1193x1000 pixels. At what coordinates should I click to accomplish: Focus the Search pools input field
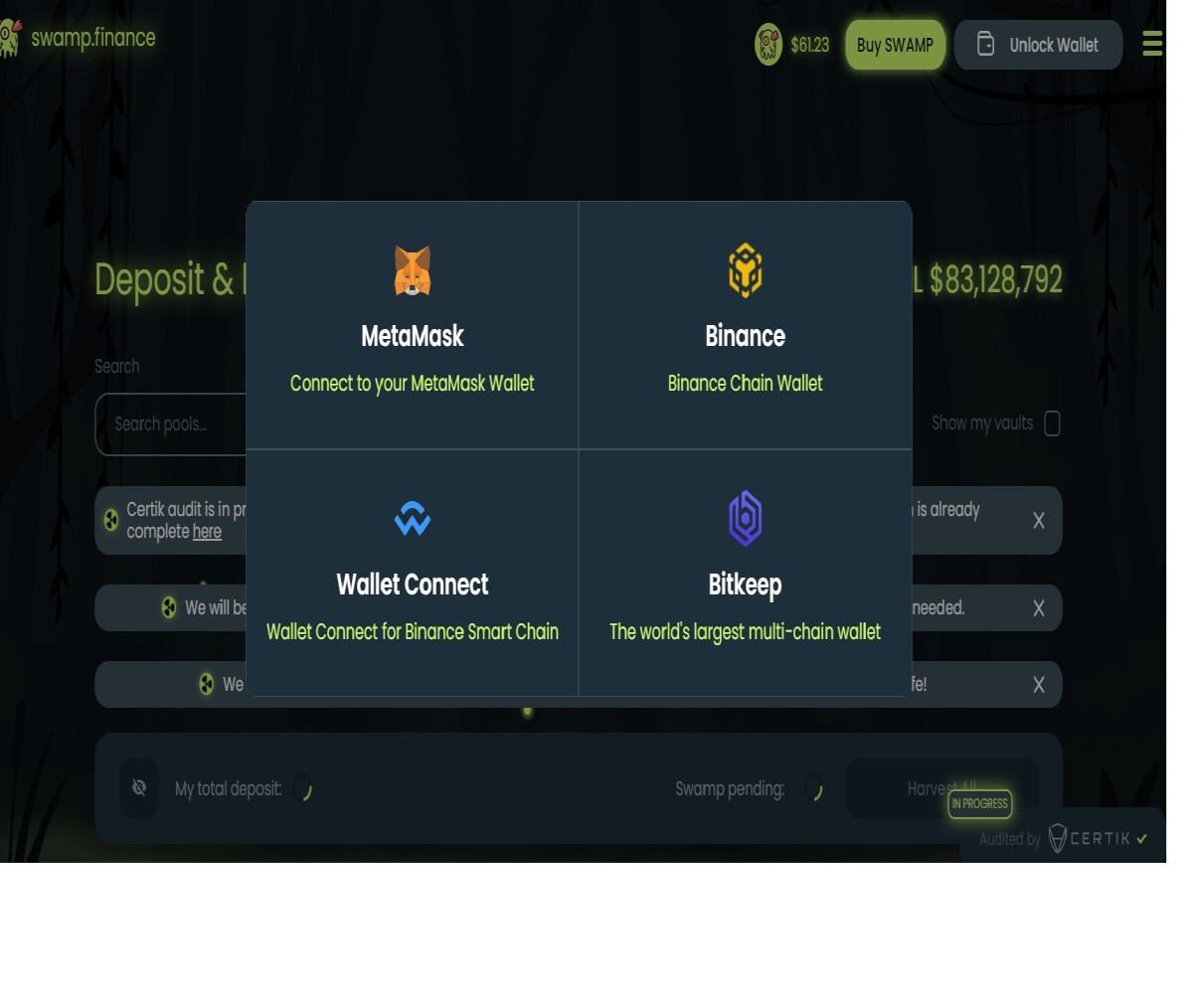(171, 424)
